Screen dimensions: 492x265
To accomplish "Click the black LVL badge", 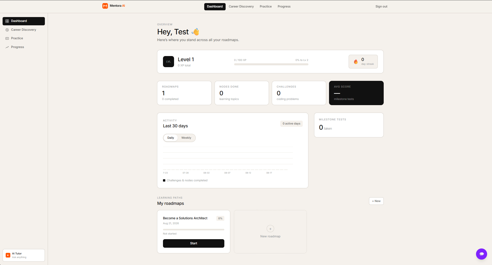I will point(168,62).
